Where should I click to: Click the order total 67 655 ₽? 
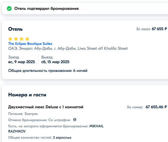click(159, 29)
